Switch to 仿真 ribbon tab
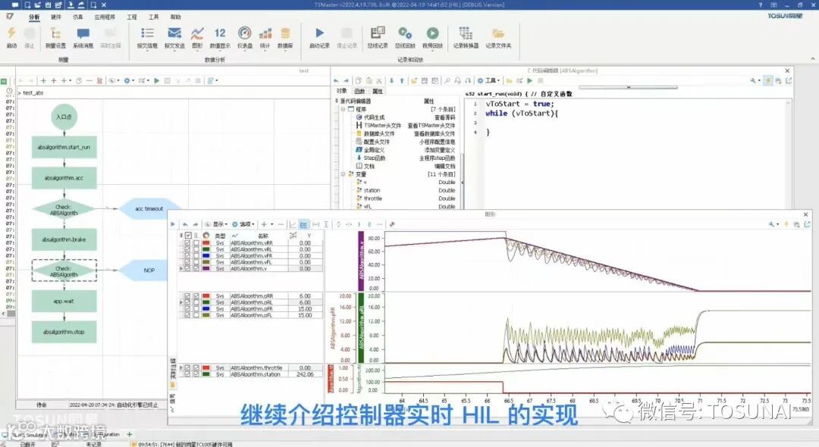The height and width of the screenshot is (447, 819). click(x=78, y=17)
